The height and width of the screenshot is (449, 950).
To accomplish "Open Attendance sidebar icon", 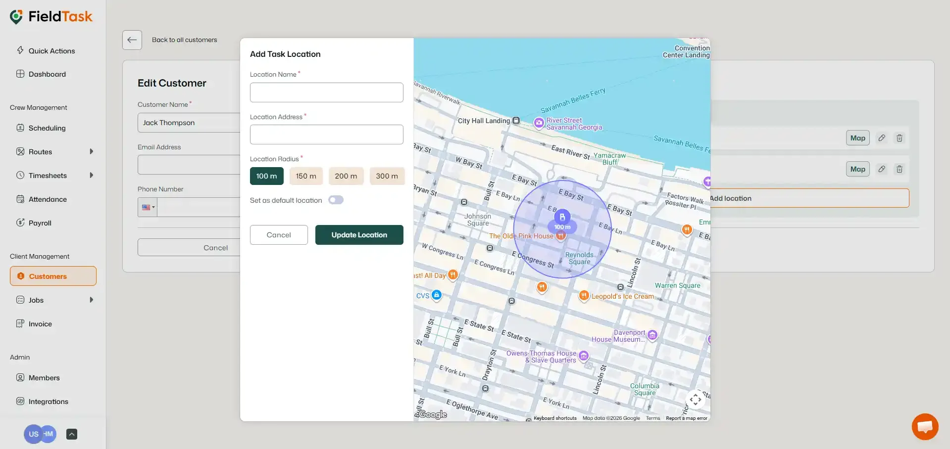I will pos(20,199).
